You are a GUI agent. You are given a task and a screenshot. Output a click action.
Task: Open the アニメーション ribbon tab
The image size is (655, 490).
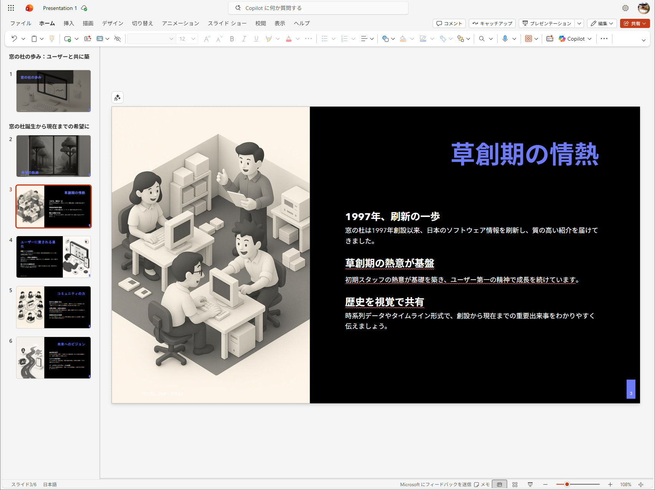pos(180,23)
